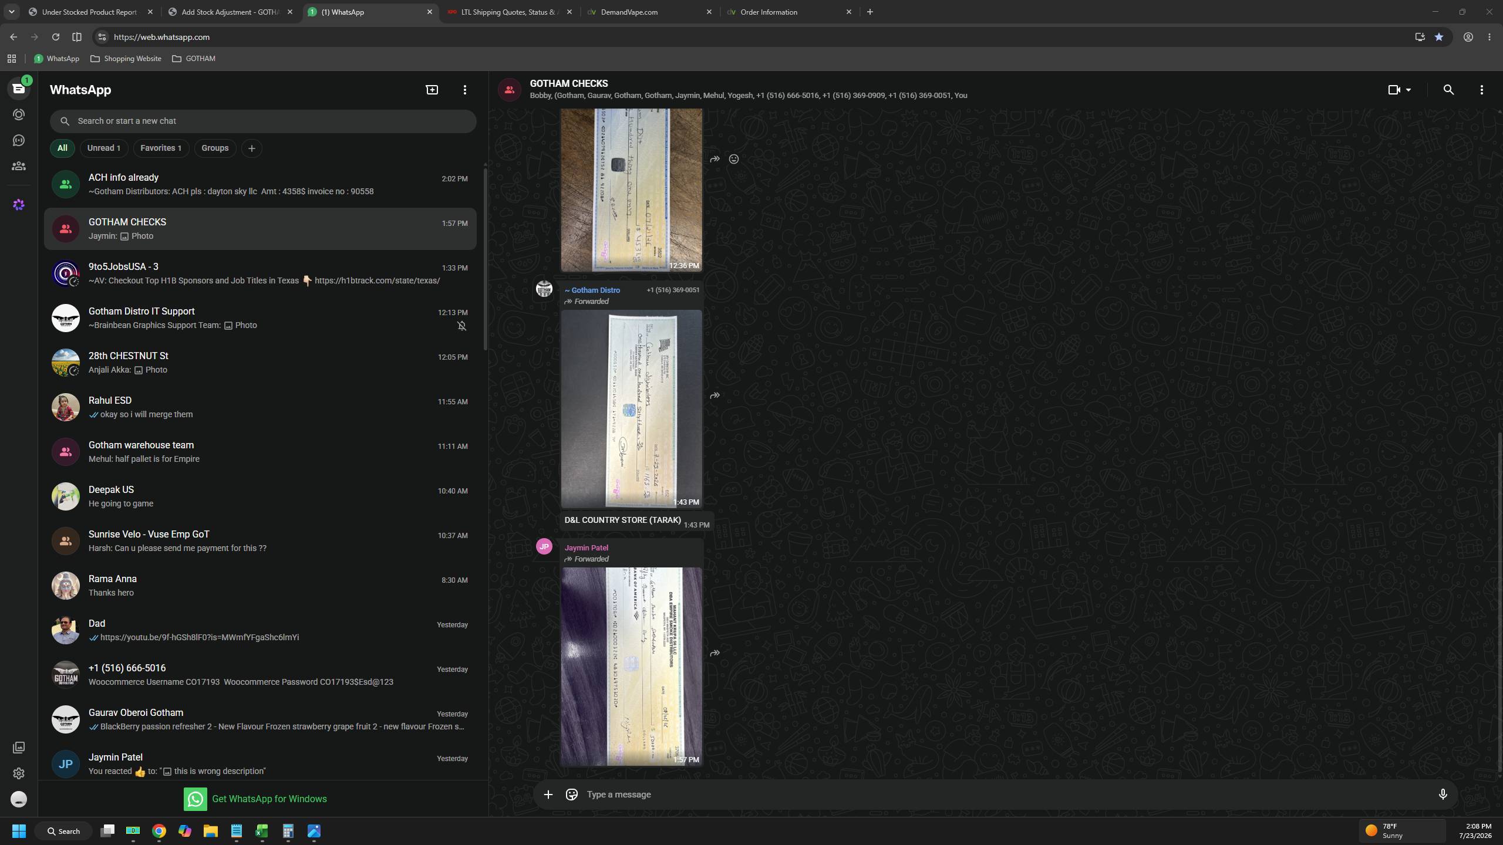The width and height of the screenshot is (1503, 845).
Task: Open the Communities icon in sidebar
Action: click(19, 166)
